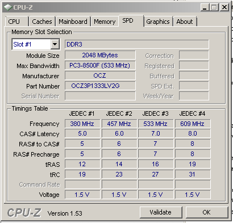Image resolution: width=233 pixels, height=223 pixels.
Task: Click CAS# Latency value 5.0
Action: point(82,133)
